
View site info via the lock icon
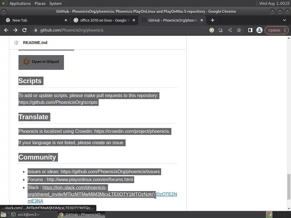pos(36,30)
